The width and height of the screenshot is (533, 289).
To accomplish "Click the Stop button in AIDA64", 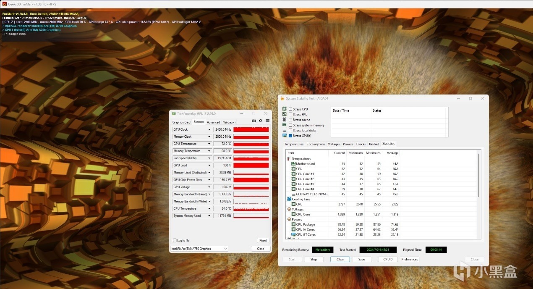I will point(314,259).
